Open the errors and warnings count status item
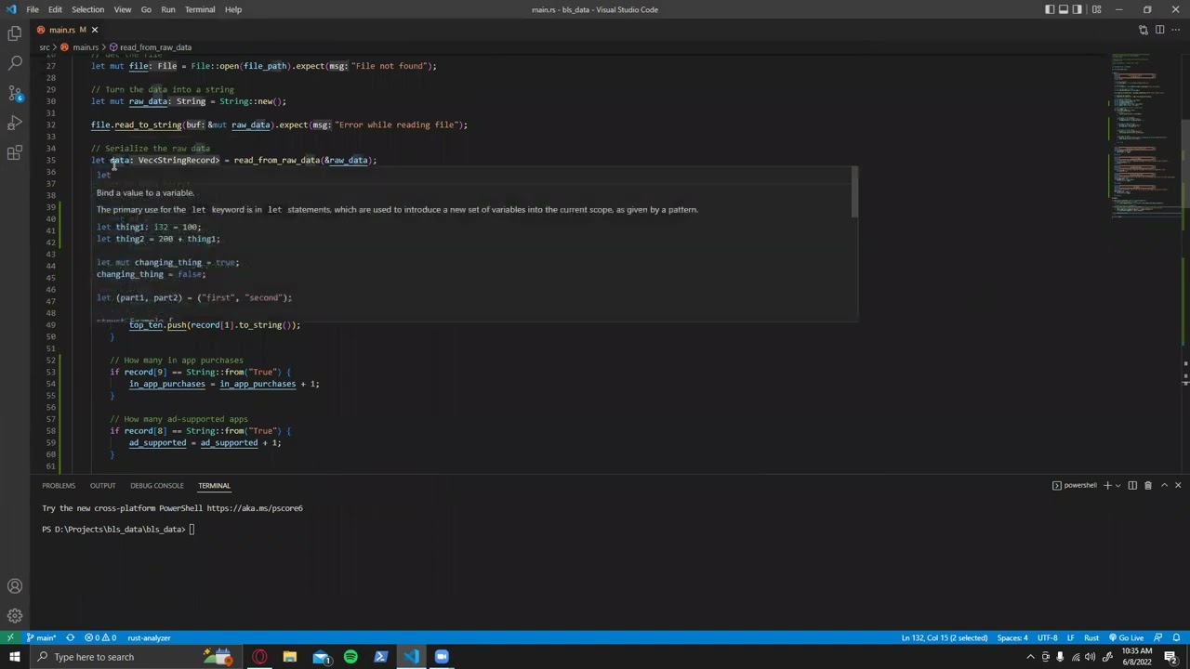 [100, 638]
